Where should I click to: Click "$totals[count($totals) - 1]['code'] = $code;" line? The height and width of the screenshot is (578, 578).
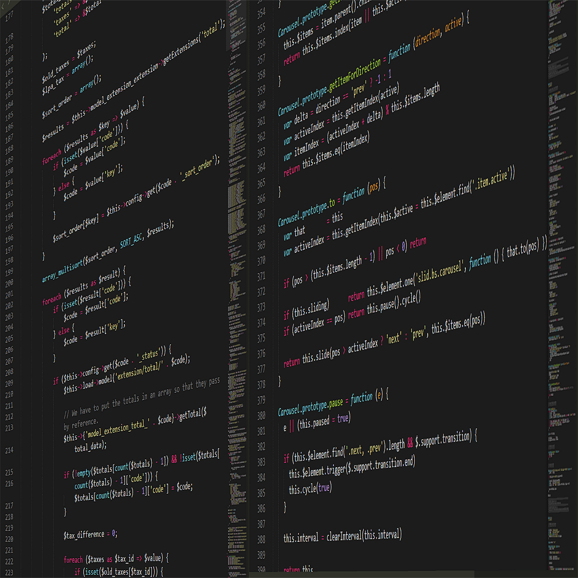(133, 492)
